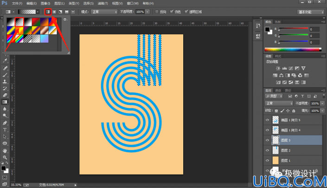Image resolution: width=327 pixels, height=188 pixels.
Task: Select the Zoom tool in toolbox
Action: pyautogui.click(x=5, y=158)
